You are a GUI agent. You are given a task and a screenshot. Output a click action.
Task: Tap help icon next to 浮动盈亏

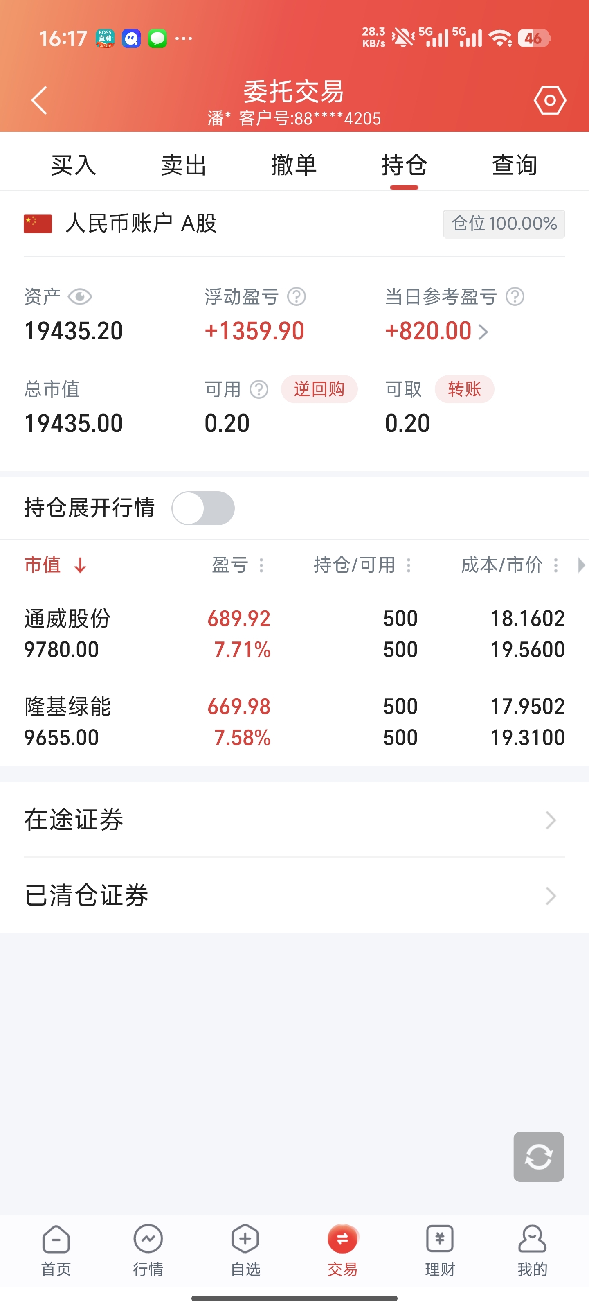click(296, 296)
